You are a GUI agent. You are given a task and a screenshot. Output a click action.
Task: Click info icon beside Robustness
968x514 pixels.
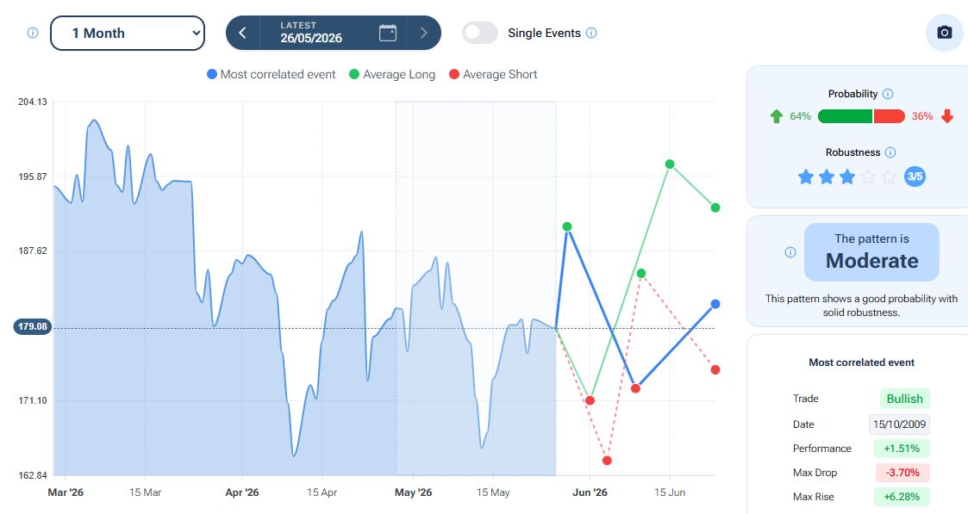click(x=890, y=152)
